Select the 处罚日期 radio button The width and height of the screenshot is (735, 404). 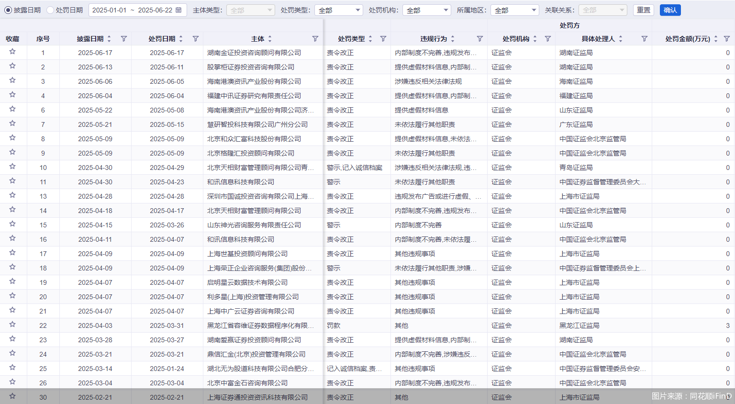(x=50, y=10)
